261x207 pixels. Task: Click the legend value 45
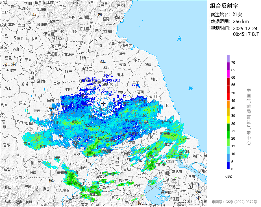pyautogui.click(x=233, y=100)
